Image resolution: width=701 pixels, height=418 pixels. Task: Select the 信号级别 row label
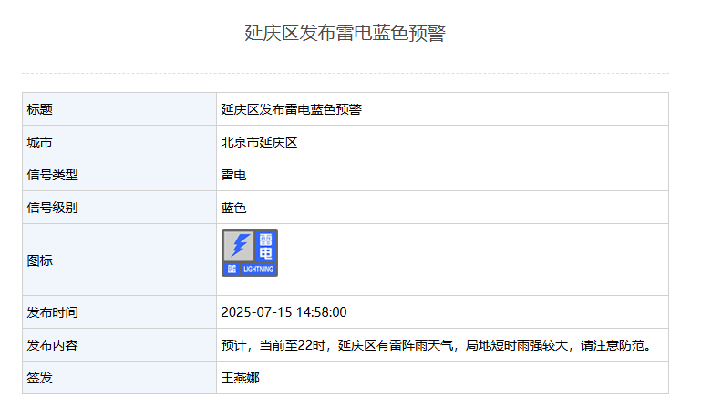53,208
